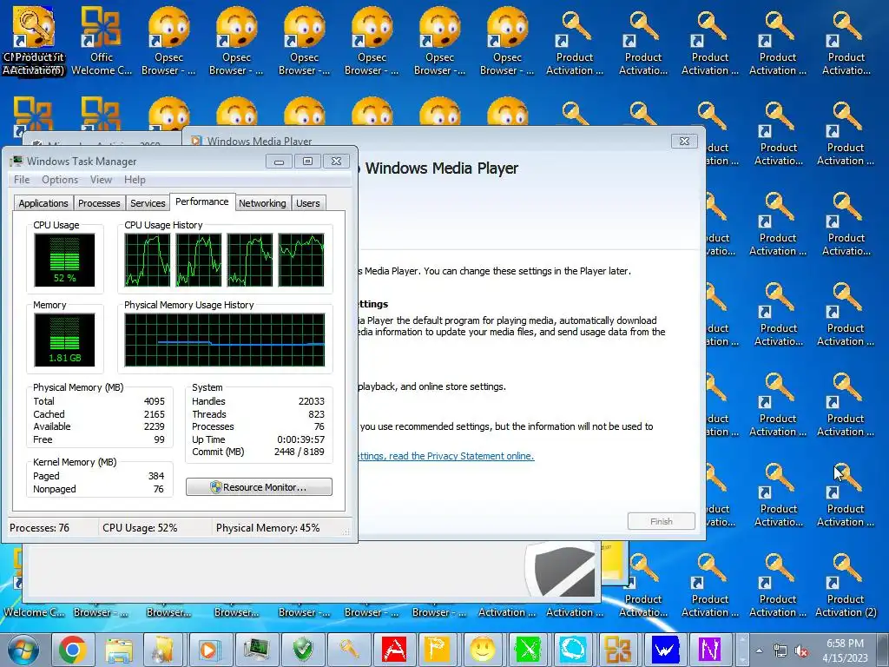Screen dimensions: 889x667
Task: Click the CPU Usage gauge showing 52 %
Action: tap(64, 260)
